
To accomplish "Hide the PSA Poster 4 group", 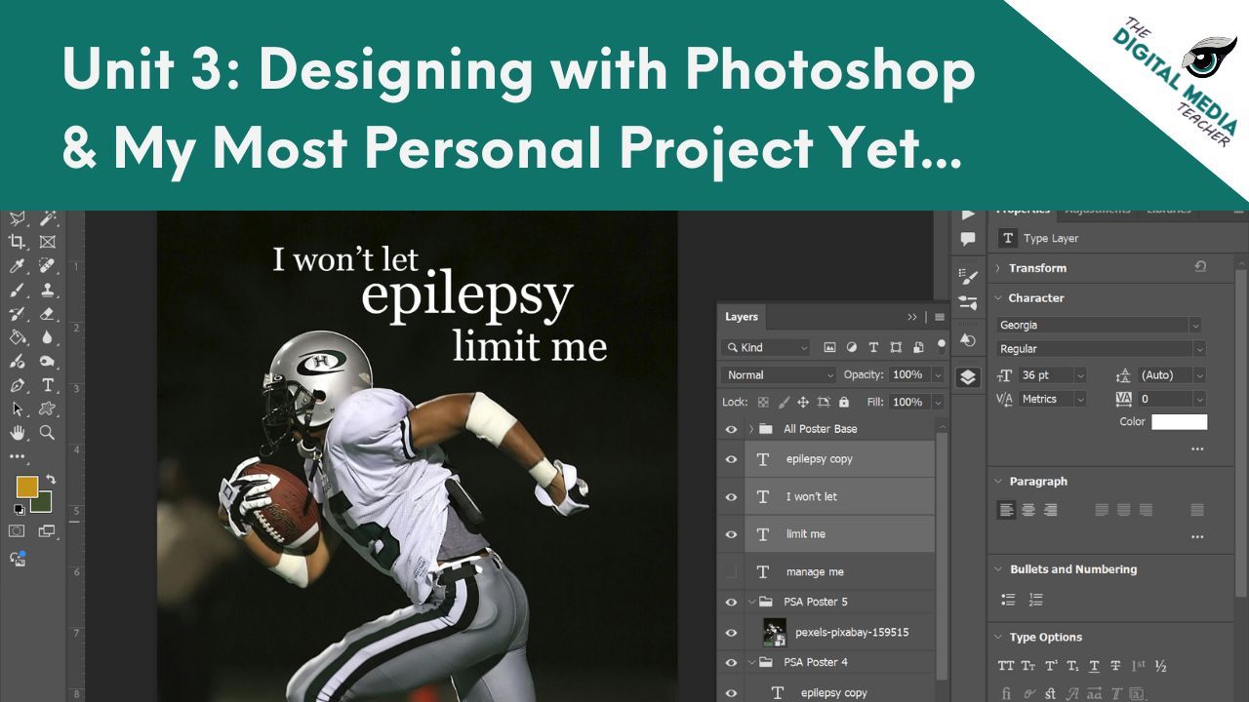I will point(731,663).
